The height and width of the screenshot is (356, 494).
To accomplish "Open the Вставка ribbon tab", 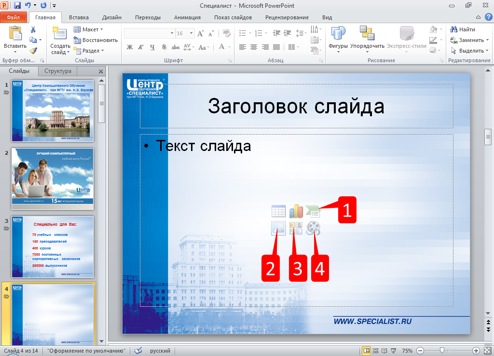I will 79,17.
